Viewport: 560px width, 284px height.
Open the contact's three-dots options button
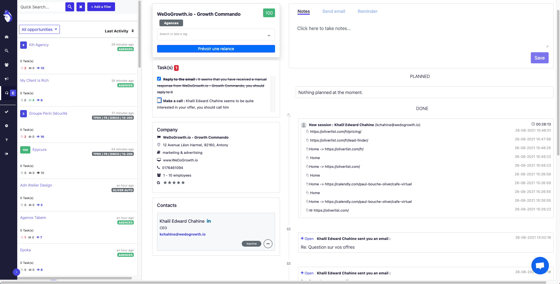(x=268, y=244)
